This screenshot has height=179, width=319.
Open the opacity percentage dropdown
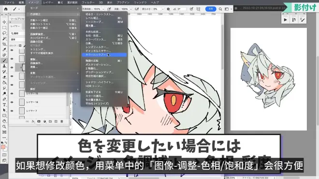coord(103,9)
